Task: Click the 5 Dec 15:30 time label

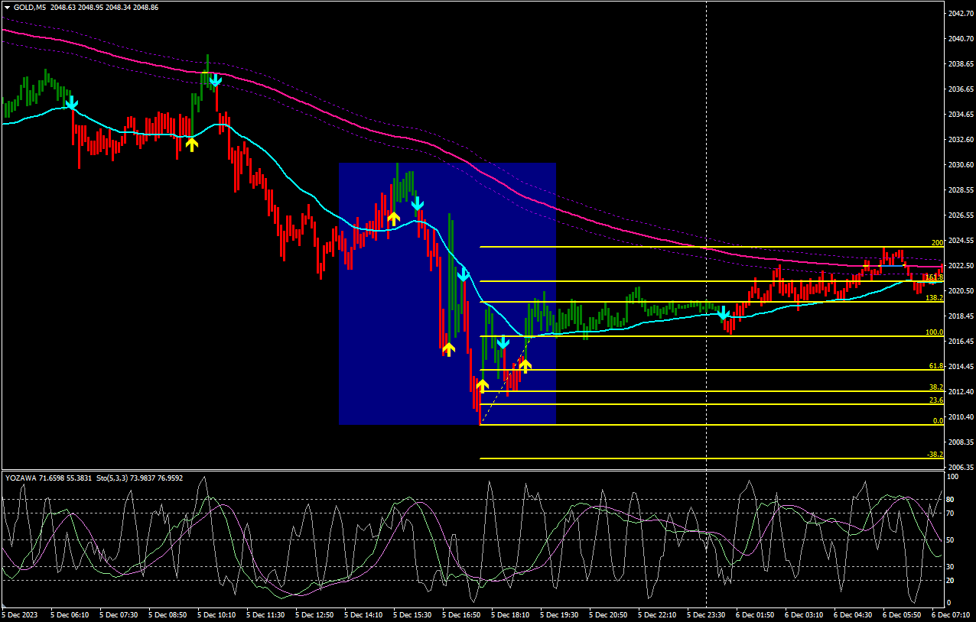Action: coord(412,615)
